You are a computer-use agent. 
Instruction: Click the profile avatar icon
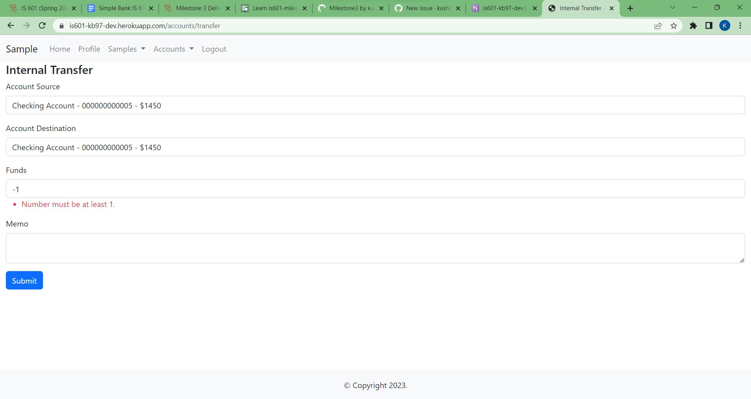(725, 25)
